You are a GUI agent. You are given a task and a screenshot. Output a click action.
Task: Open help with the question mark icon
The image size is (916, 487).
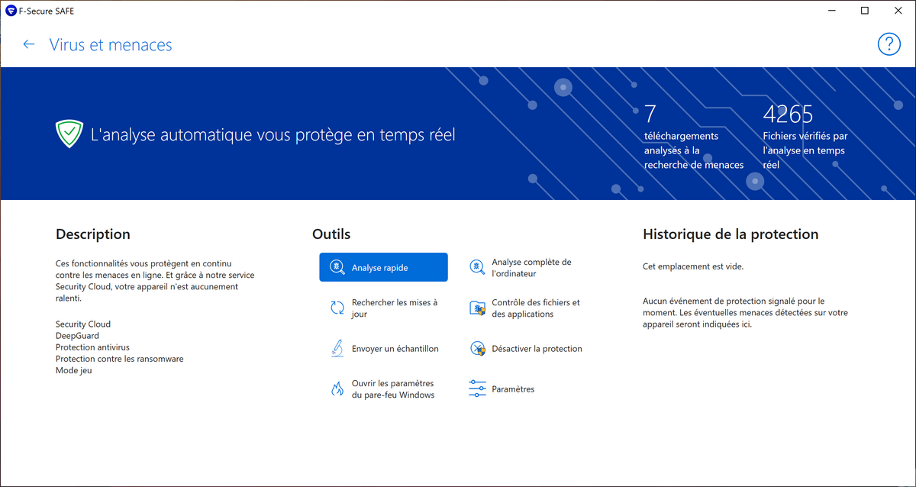coord(889,44)
